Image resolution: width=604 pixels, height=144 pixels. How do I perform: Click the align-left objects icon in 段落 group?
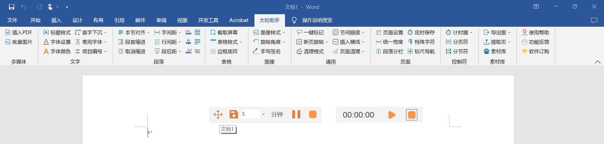[x=188, y=33]
